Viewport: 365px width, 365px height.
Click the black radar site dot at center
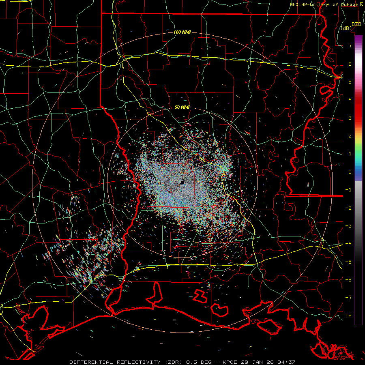[182, 182]
